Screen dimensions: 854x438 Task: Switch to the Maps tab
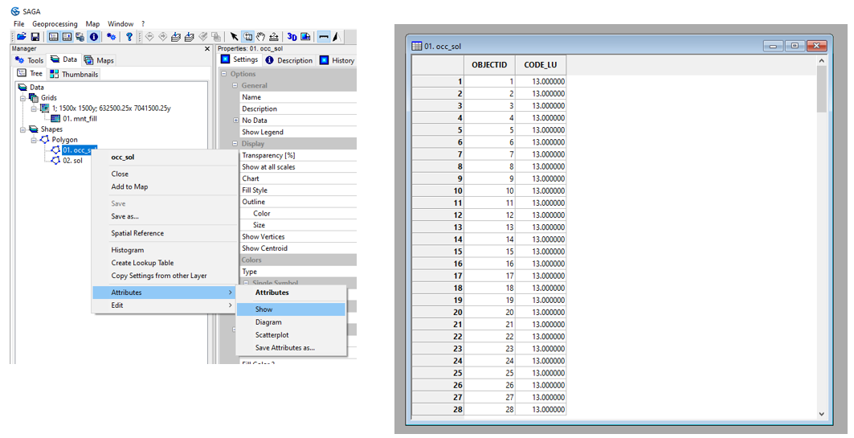100,60
